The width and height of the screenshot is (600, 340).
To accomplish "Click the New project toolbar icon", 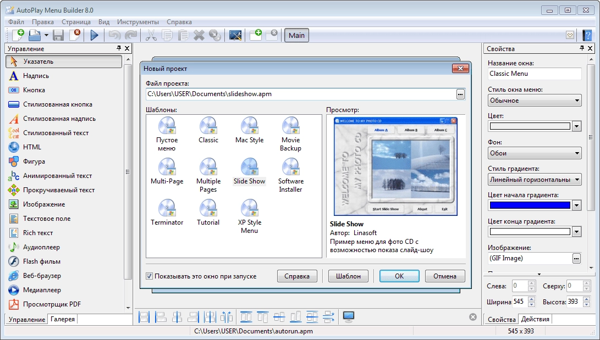I will coord(18,35).
